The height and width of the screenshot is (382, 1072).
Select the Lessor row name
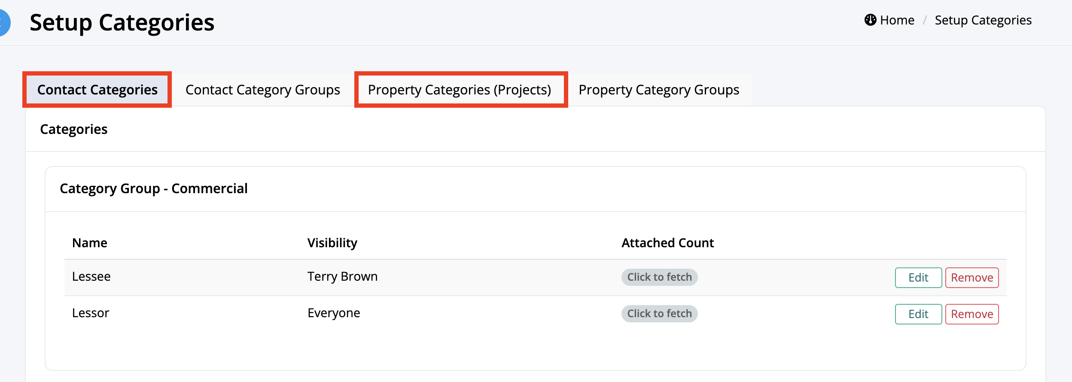(x=91, y=313)
